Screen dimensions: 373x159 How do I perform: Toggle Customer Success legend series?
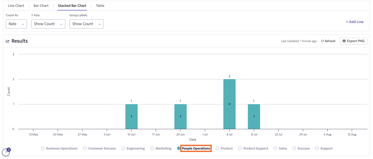click(x=100, y=148)
